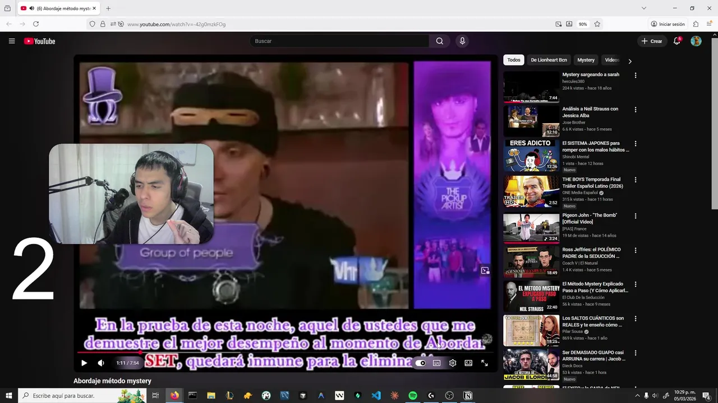Open the Windows Start menu
Image resolution: width=718 pixels, height=403 pixels.
9,396
